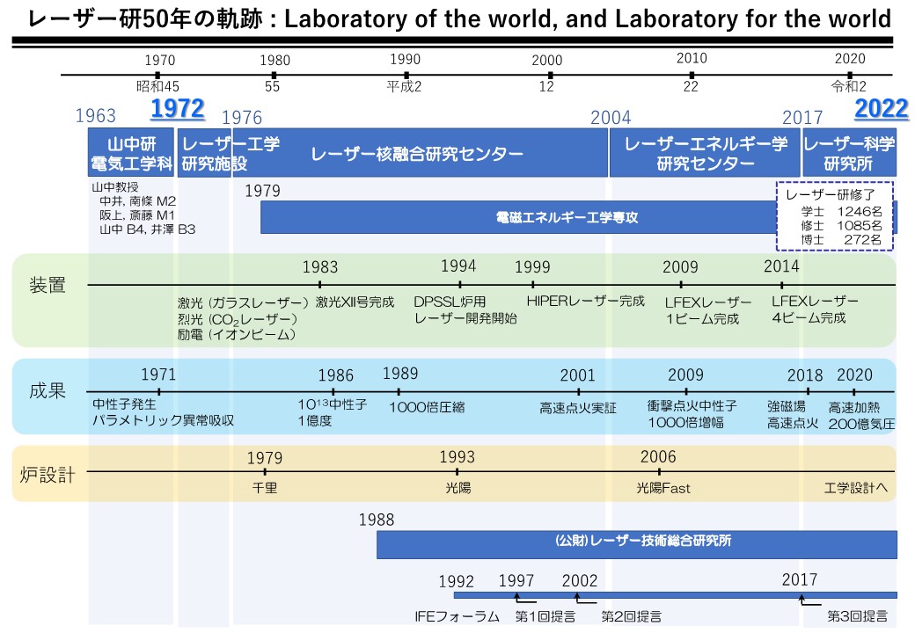Click the underlined year 2022 link
The height and width of the screenshot is (633, 915).
(x=882, y=109)
